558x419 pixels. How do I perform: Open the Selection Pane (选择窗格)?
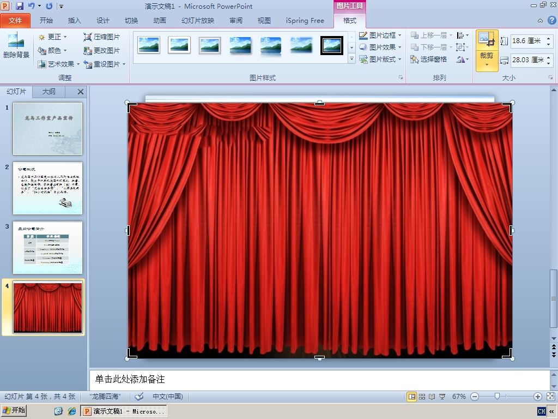point(429,59)
